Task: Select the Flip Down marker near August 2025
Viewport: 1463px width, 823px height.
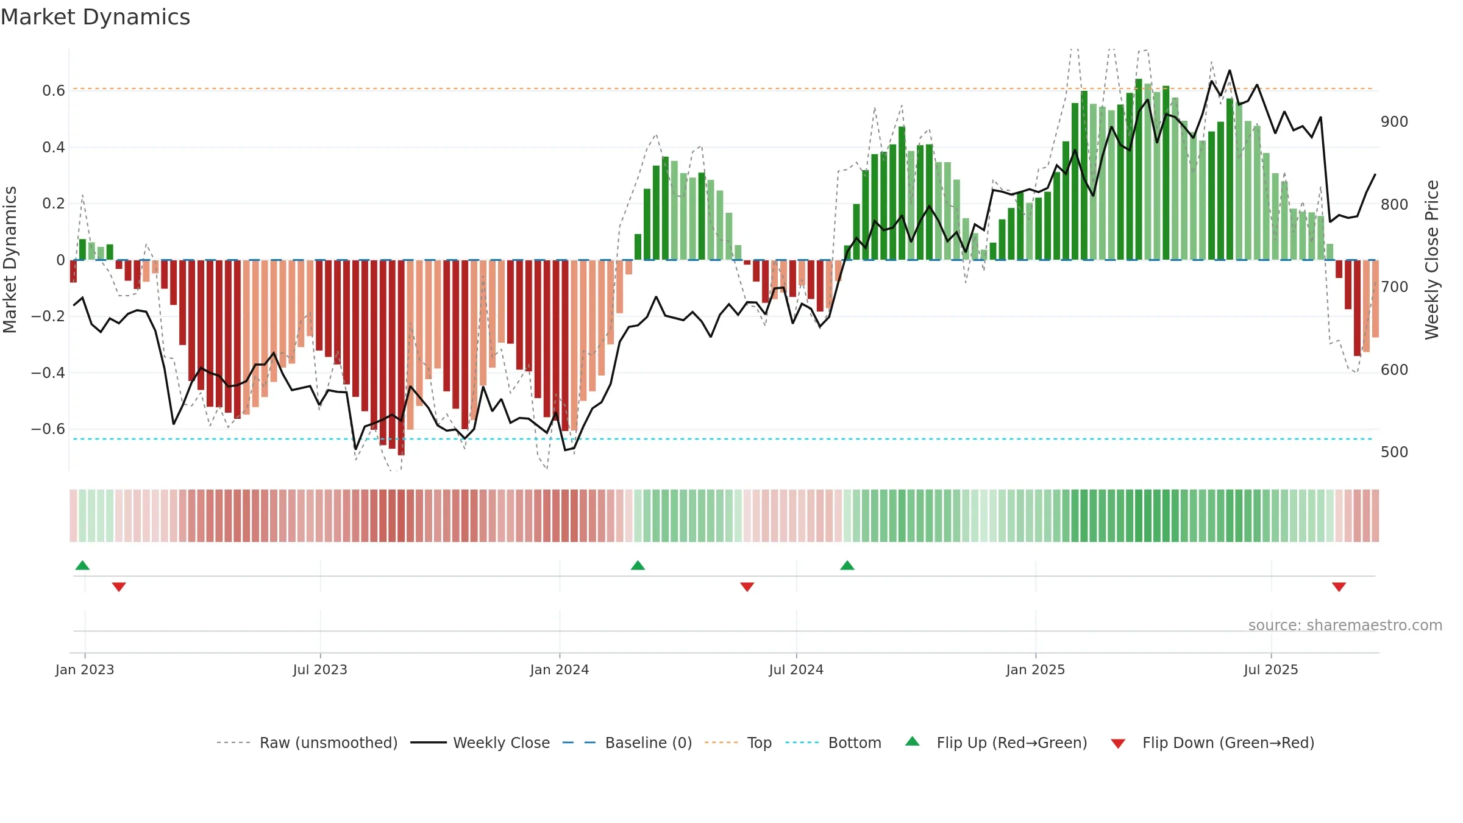Action: [1339, 587]
